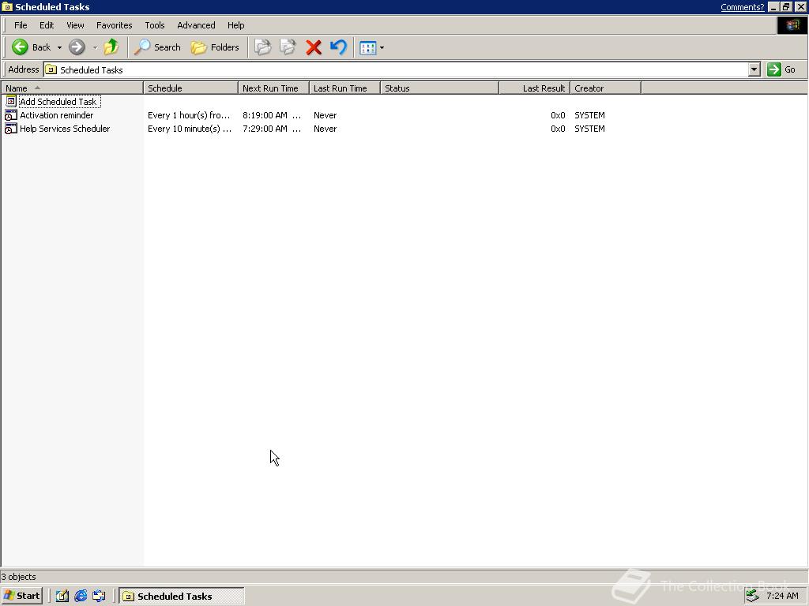The height and width of the screenshot is (606, 809).
Task: Click the Go button
Action: click(781, 69)
